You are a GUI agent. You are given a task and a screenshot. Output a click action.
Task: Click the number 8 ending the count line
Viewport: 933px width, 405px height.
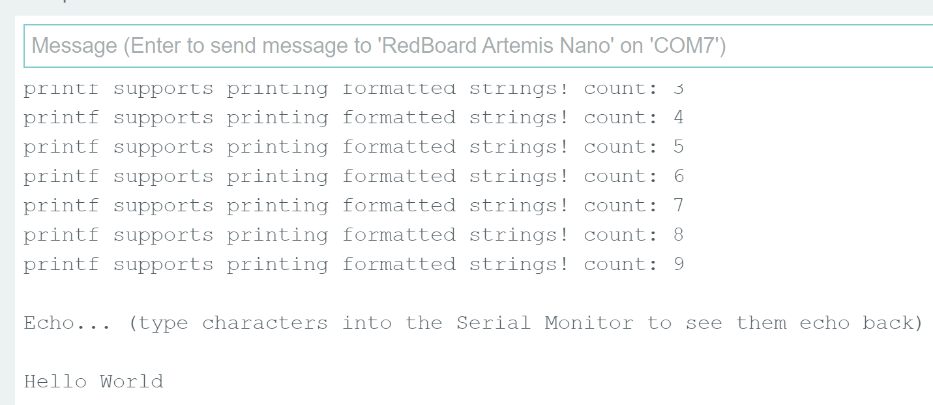679,235
